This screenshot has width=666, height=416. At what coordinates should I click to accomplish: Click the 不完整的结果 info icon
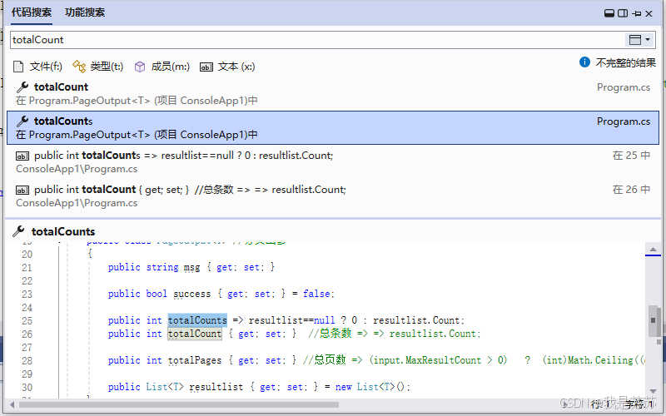pos(584,62)
